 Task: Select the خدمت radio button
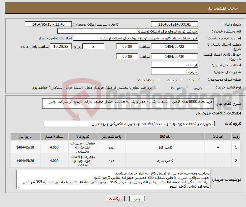181,79
